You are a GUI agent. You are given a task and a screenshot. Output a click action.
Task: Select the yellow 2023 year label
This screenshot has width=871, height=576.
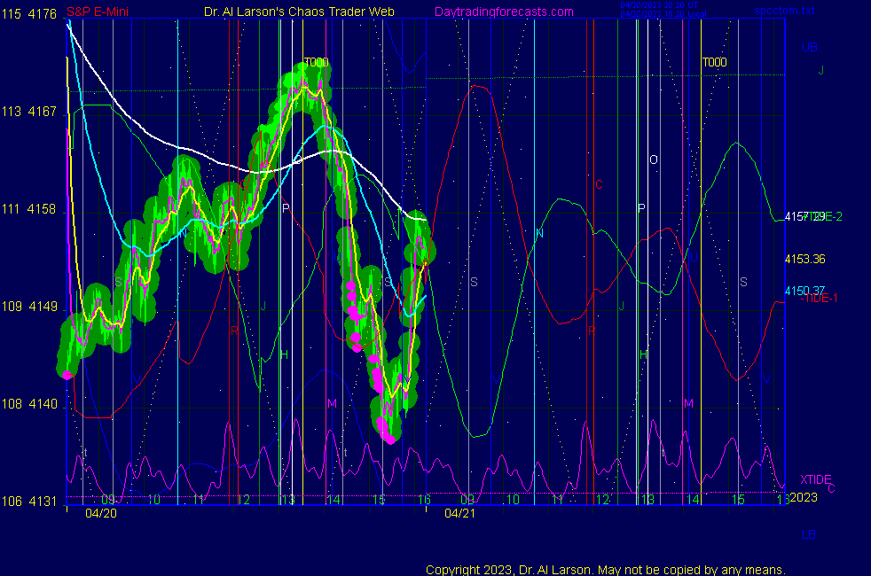coord(803,497)
